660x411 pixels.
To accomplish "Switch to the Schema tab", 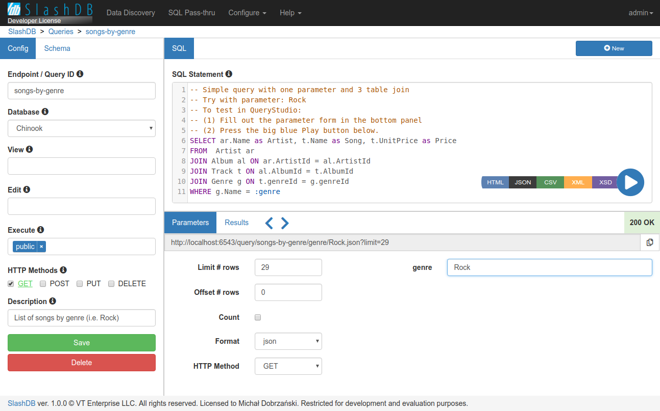I will (x=57, y=48).
